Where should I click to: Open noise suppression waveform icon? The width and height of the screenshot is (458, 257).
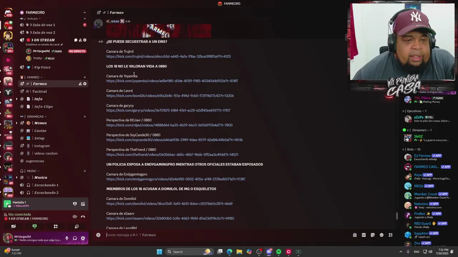coord(75,216)
